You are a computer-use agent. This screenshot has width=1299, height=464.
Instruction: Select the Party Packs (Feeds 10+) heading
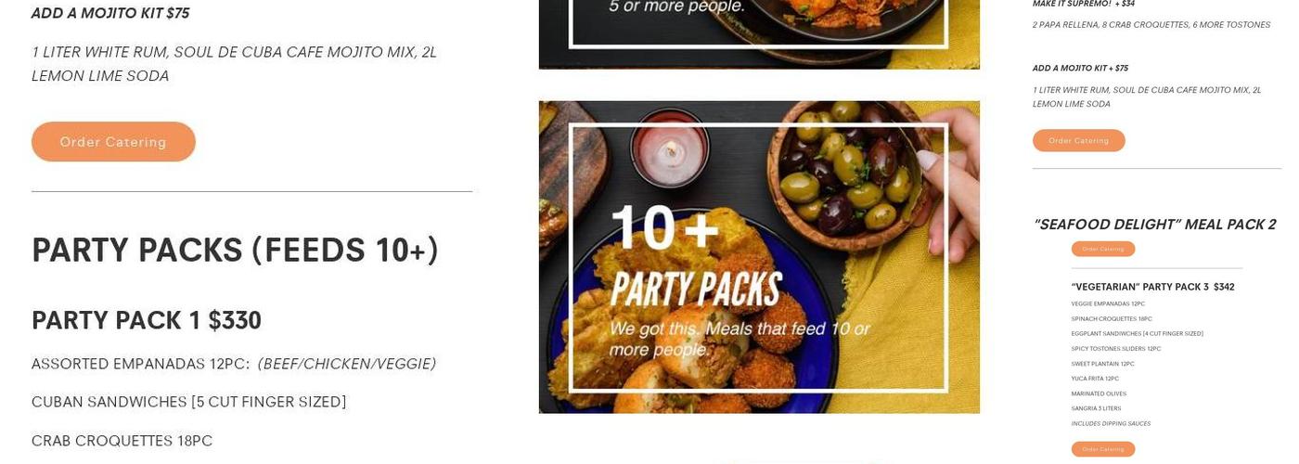235,251
